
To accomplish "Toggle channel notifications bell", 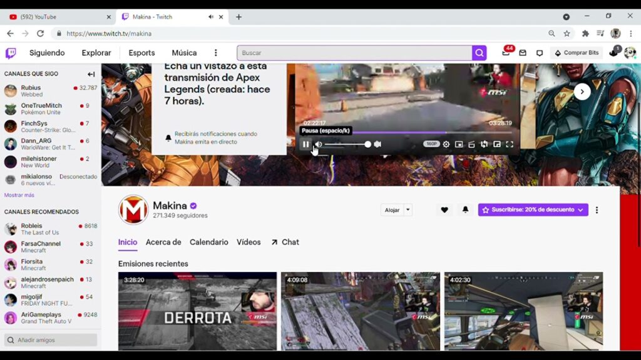I will point(465,210).
